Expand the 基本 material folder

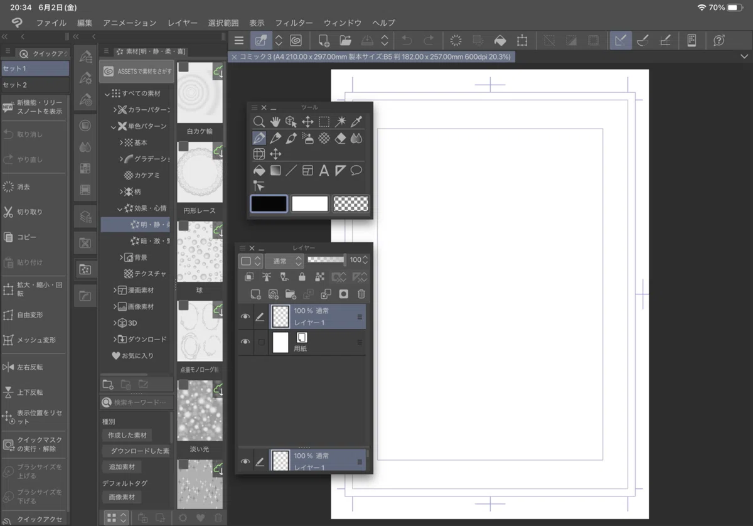coord(122,142)
